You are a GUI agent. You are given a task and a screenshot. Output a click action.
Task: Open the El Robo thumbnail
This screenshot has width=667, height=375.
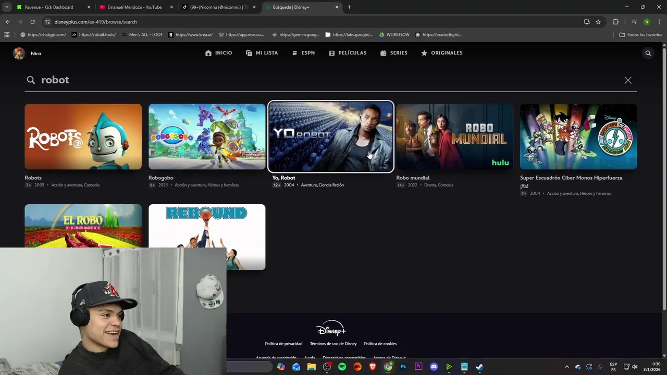coord(83,226)
